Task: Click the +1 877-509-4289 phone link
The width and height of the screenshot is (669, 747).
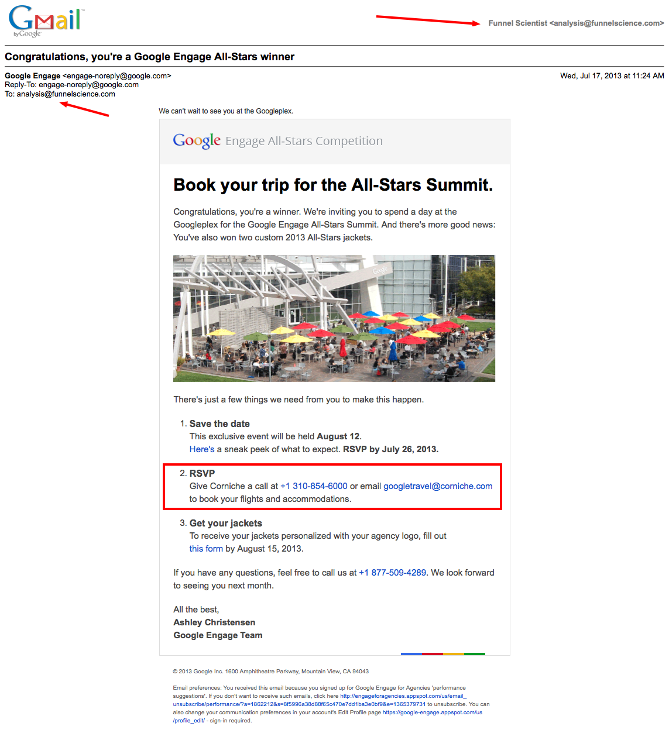Action: pyautogui.click(x=392, y=573)
